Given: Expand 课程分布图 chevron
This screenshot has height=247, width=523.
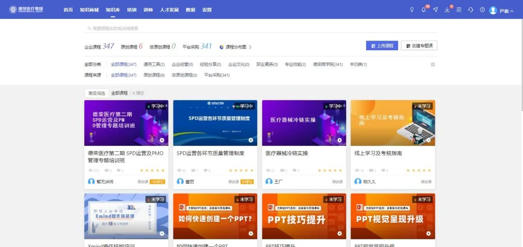Looking at the screenshot, I should click(x=250, y=47).
